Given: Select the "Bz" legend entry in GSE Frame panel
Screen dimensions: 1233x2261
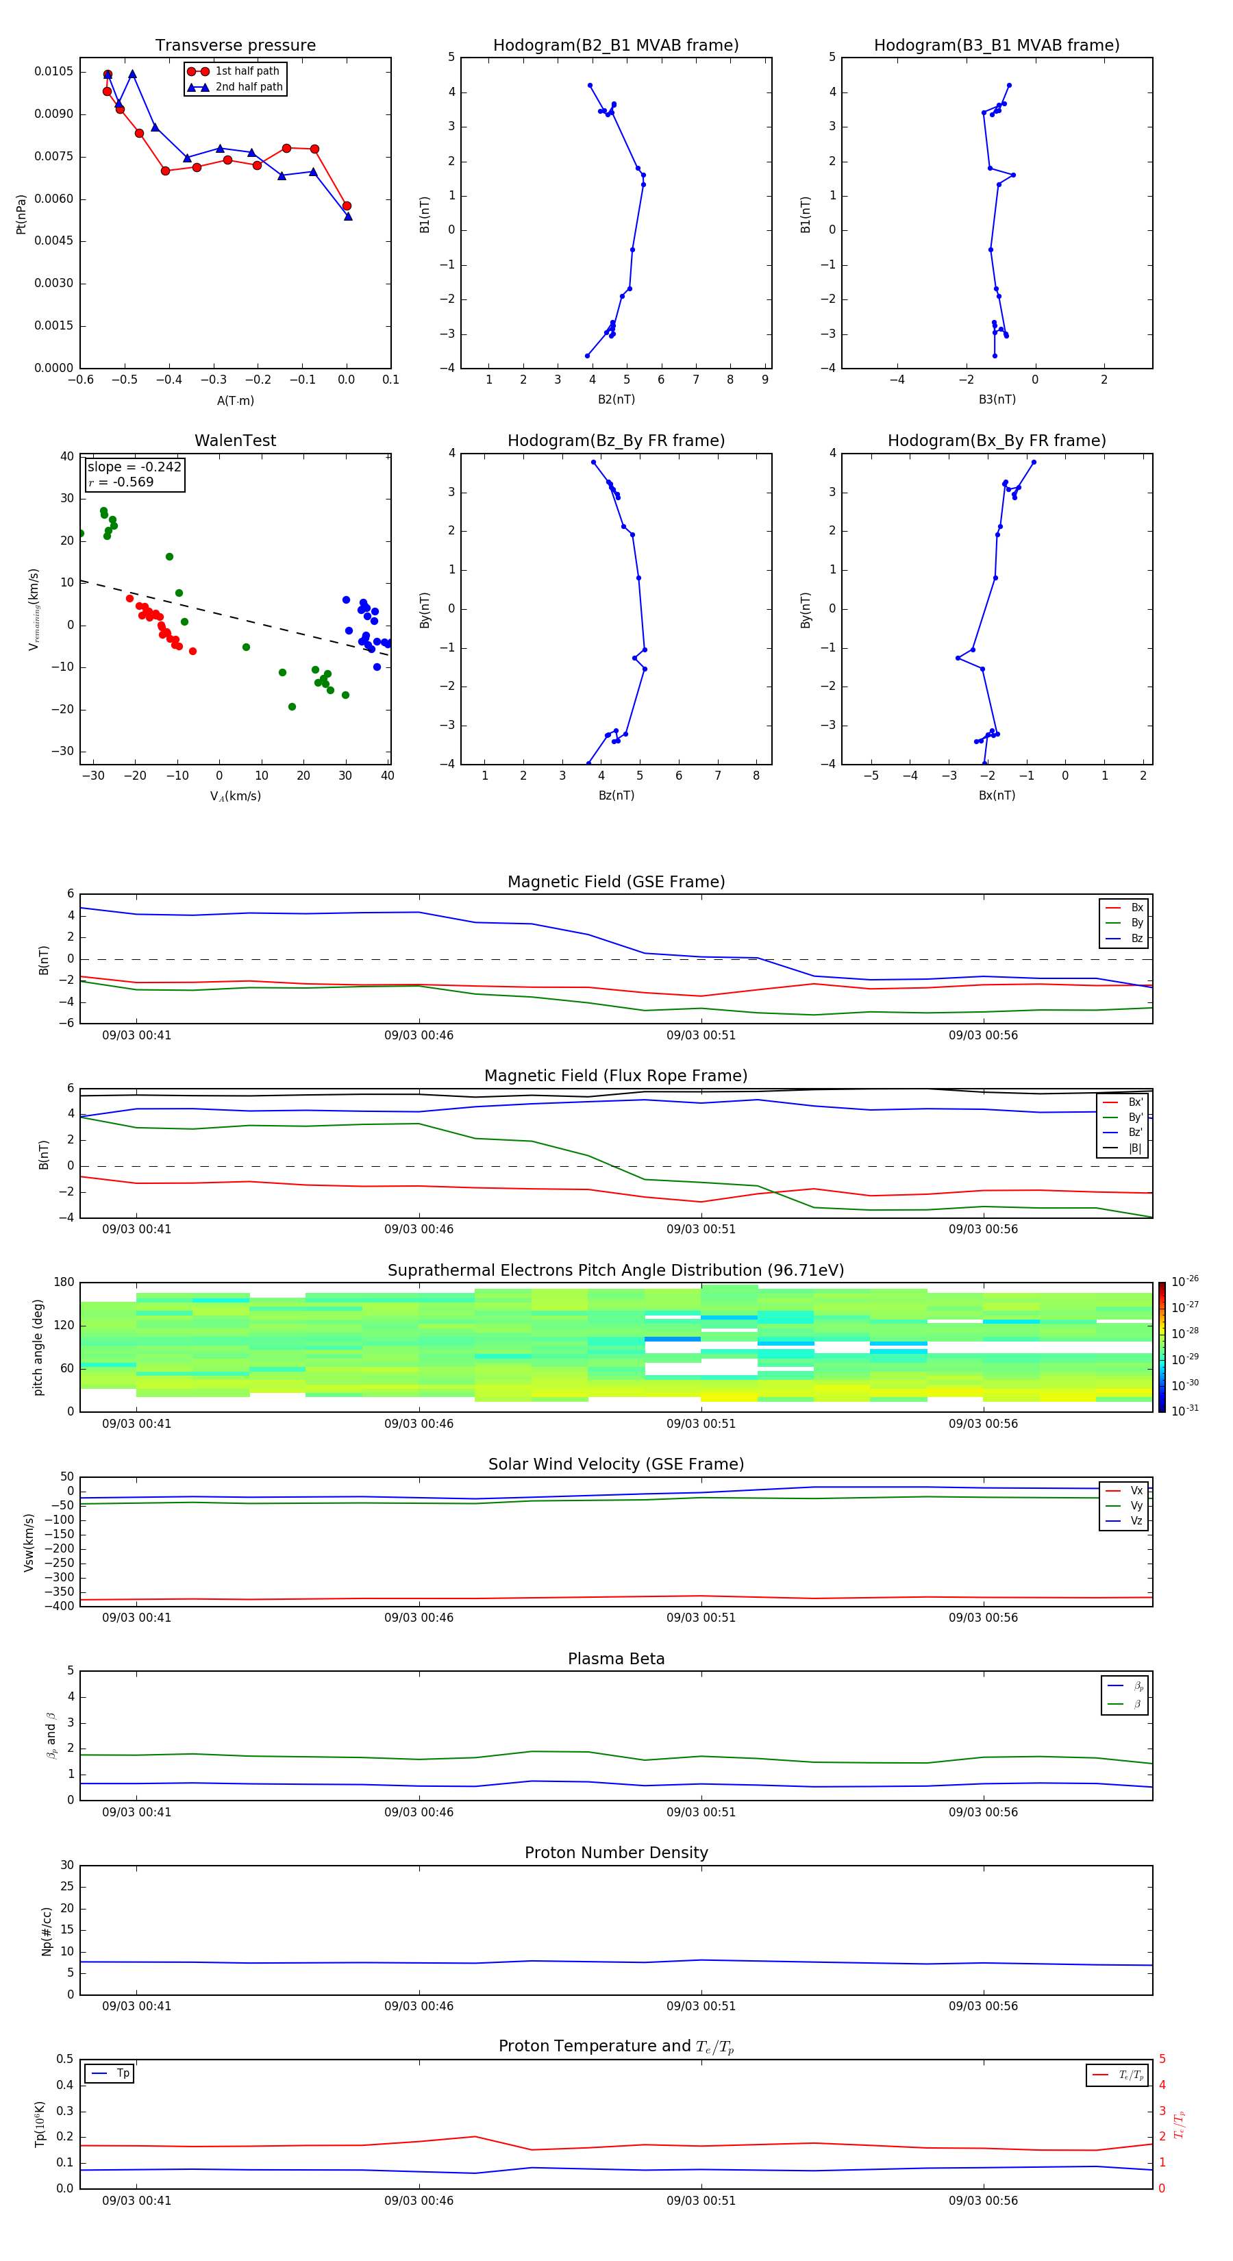Looking at the screenshot, I should (1124, 938).
